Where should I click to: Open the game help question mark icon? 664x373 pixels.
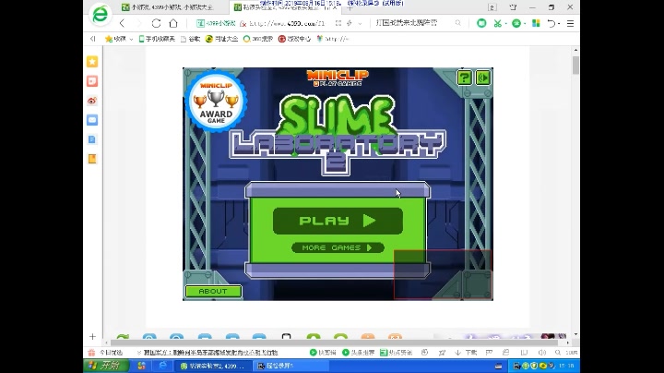pos(465,78)
